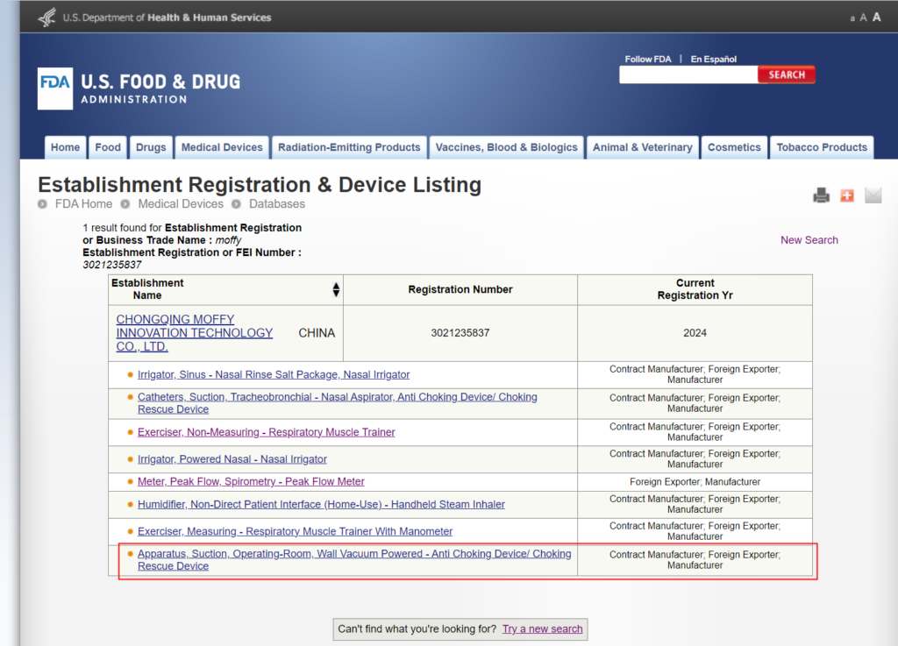898x646 pixels.
Task: Open Meter, Peak Flow, Spirometry listing
Action: pos(251,482)
